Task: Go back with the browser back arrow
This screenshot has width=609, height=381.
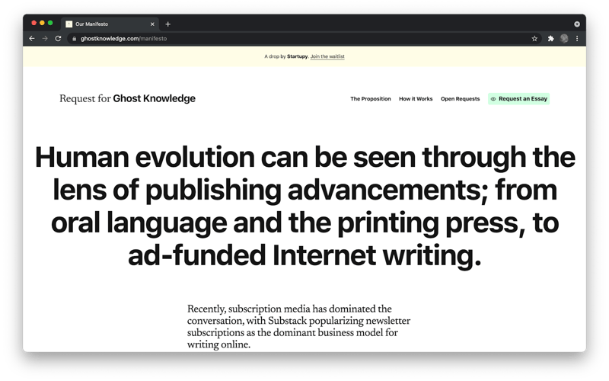Action: 32,39
